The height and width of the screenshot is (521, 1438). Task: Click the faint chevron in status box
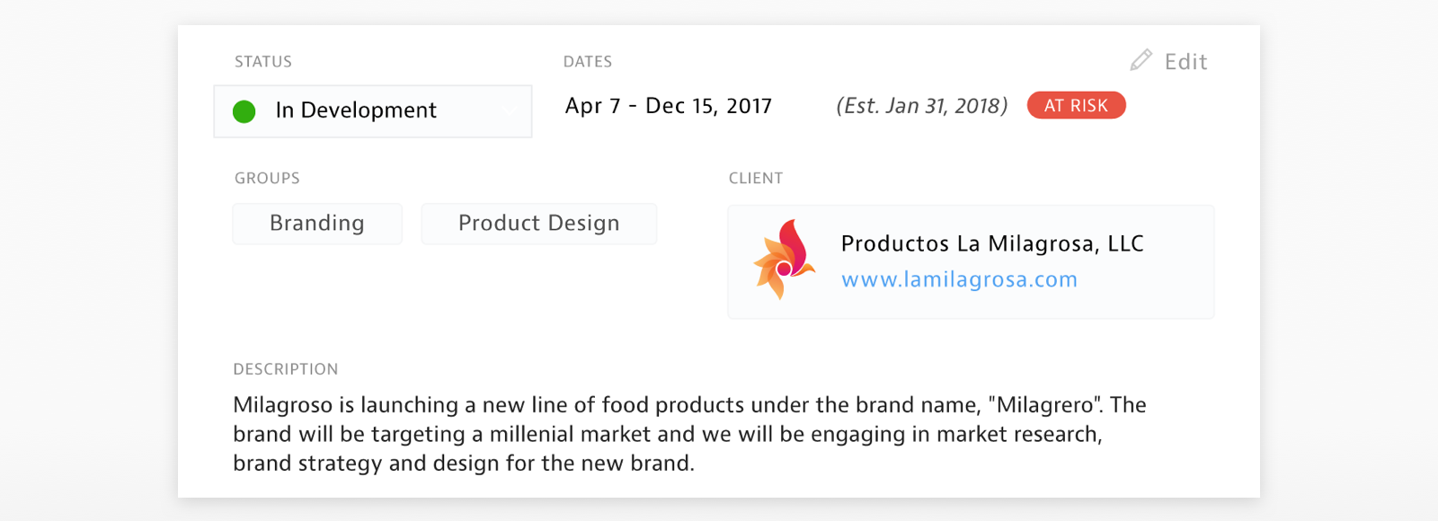click(509, 111)
